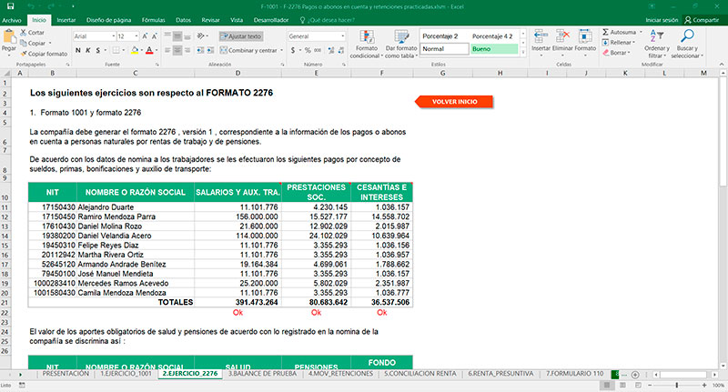Open Fuente dialog launcher
This screenshot has height=392, width=728.
click(156, 65)
